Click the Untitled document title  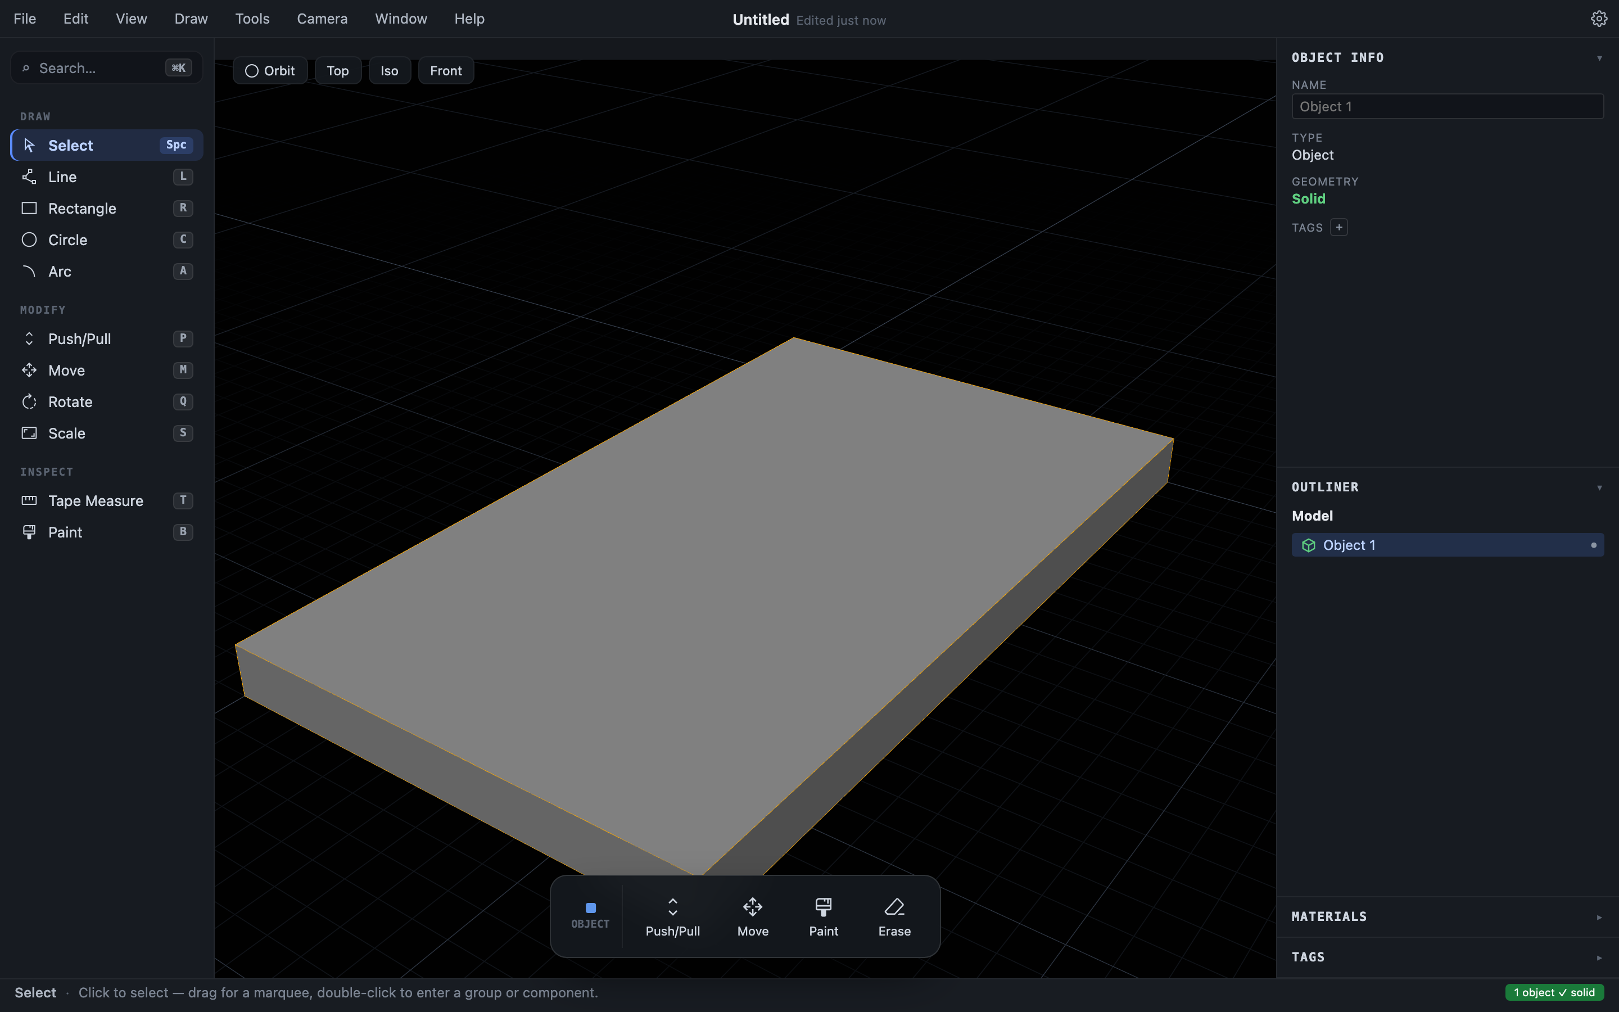[x=761, y=20]
